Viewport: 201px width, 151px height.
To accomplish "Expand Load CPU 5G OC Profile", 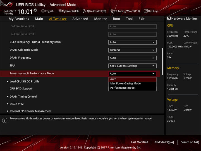I will 25,81.
